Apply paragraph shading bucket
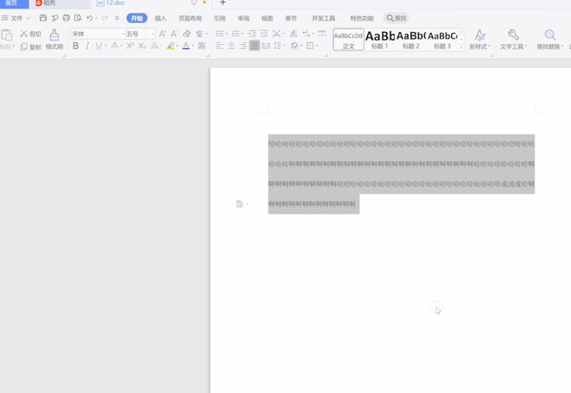Viewport: 571px width, 393px height. pyautogui.click(x=295, y=46)
